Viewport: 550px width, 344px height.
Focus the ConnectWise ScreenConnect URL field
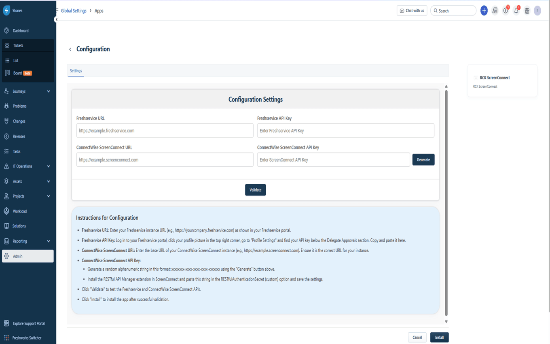[x=165, y=160]
